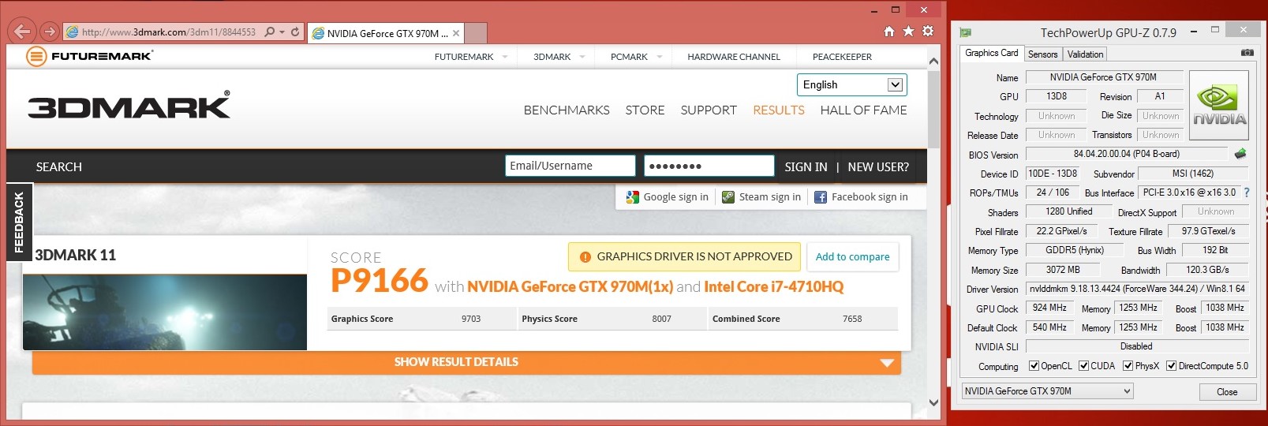
Task: Click the 3DMARK logo
Action: coord(129,105)
